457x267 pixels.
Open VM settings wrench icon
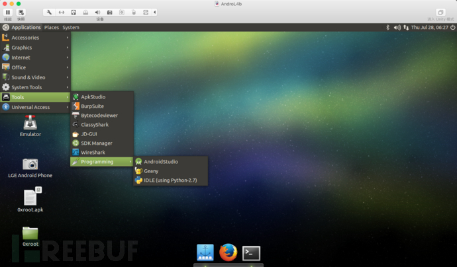click(x=49, y=12)
